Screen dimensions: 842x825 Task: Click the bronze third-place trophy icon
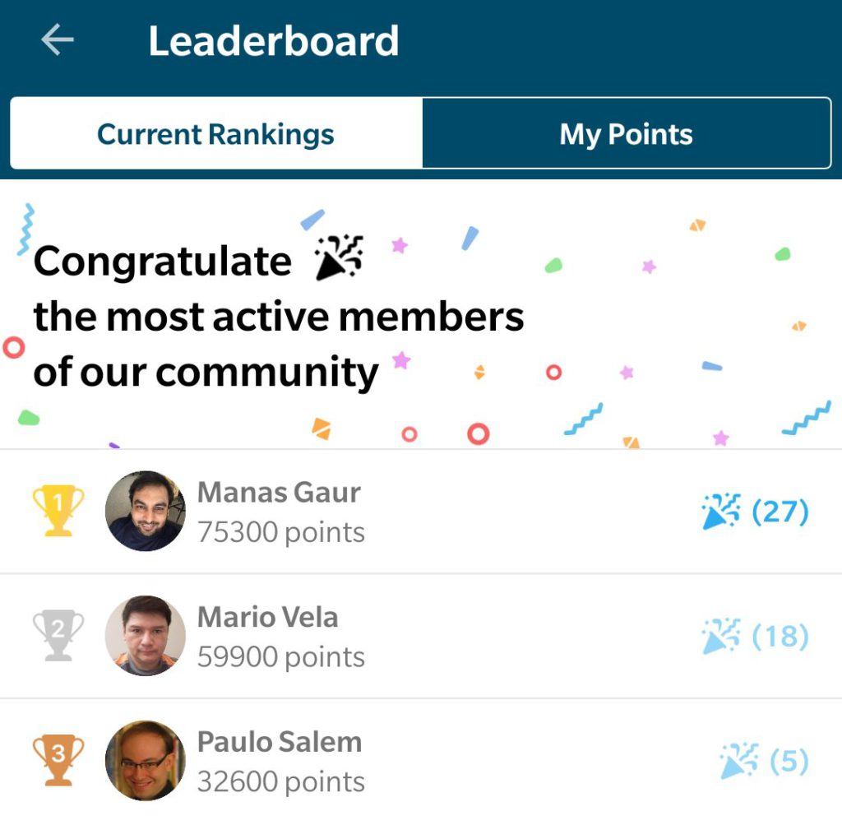[x=58, y=760]
